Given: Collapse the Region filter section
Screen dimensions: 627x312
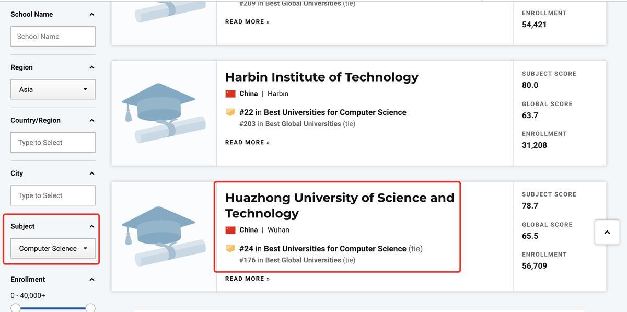Looking at the screenshot, I should [x=92, y=67].
